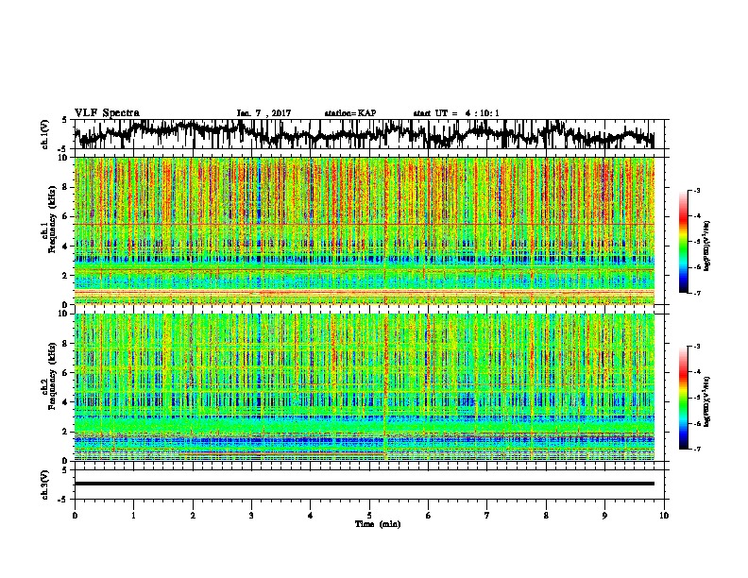Click the ch.2 spectrogram color scale bar
The height and width of the screenshot is (578, 748).
pyautogui.click(x=684, y=398)
